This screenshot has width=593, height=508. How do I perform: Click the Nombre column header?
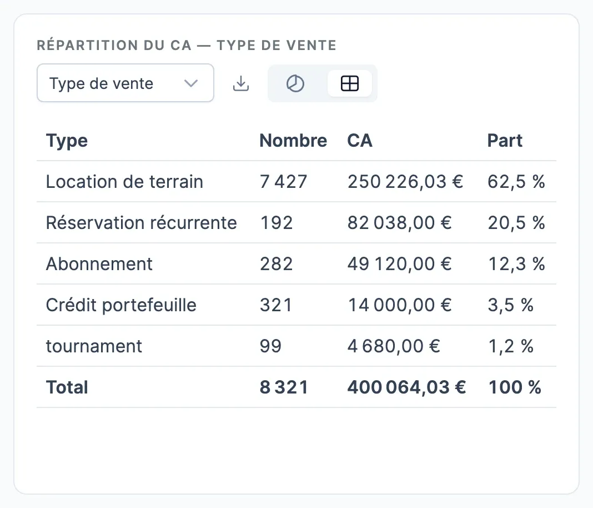coord(293,141)
